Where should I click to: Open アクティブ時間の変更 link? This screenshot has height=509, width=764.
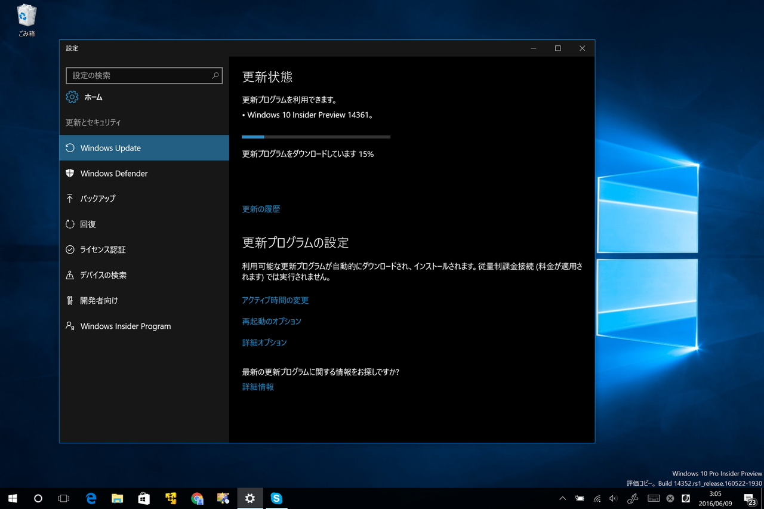[x=275, y=300]
